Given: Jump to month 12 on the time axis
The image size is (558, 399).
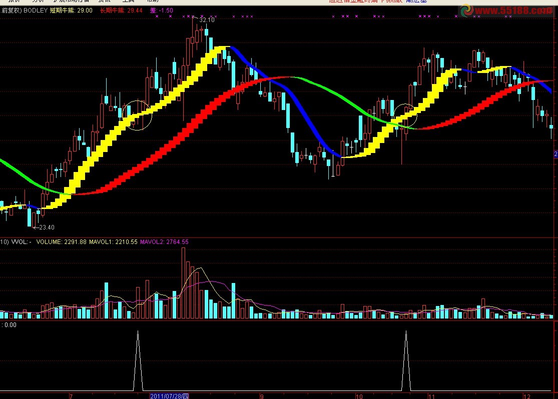Looking at the screenshot, I should click(x=526, y=396).
